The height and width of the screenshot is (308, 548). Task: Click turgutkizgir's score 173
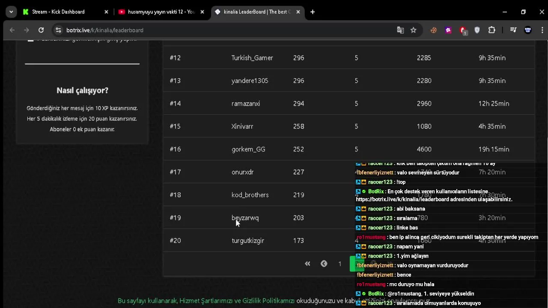pyautogui.click(x=298, y=241)
